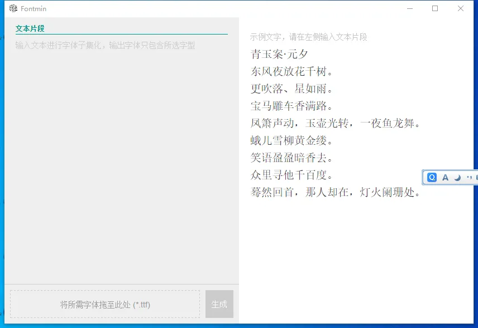Minimize the Fontmin window
This screenshot has width=478, height=328.
pyautogui.click(x=410, y=8)
